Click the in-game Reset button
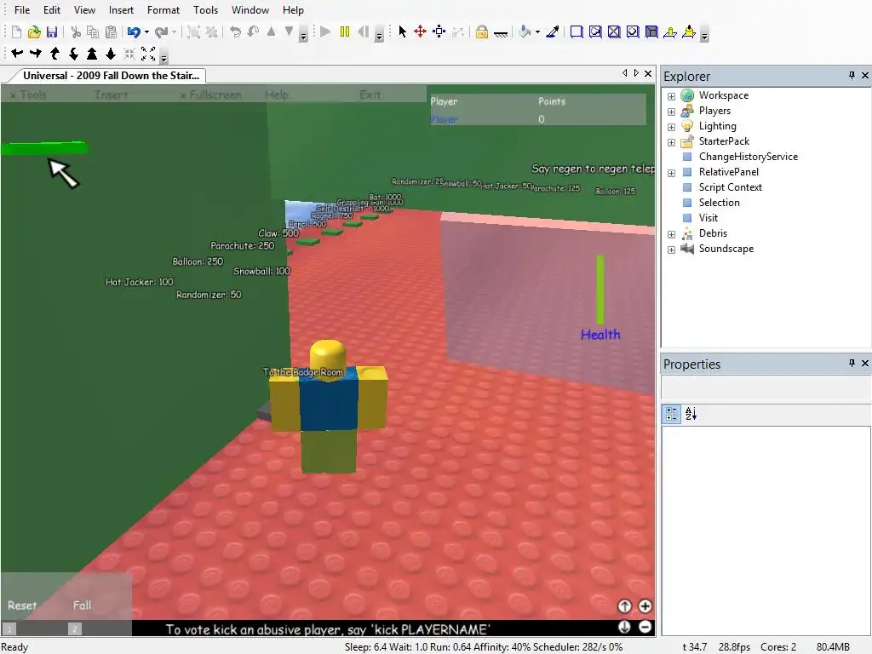Screen dimensions: 872x654 tap(22, 605)
